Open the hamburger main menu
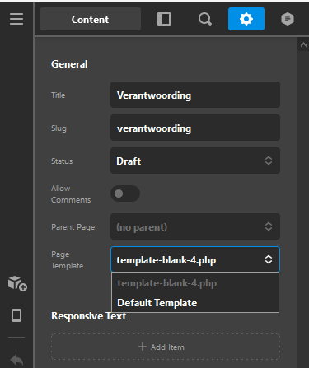This screenshot has height=368, width=309. (16, 19)
